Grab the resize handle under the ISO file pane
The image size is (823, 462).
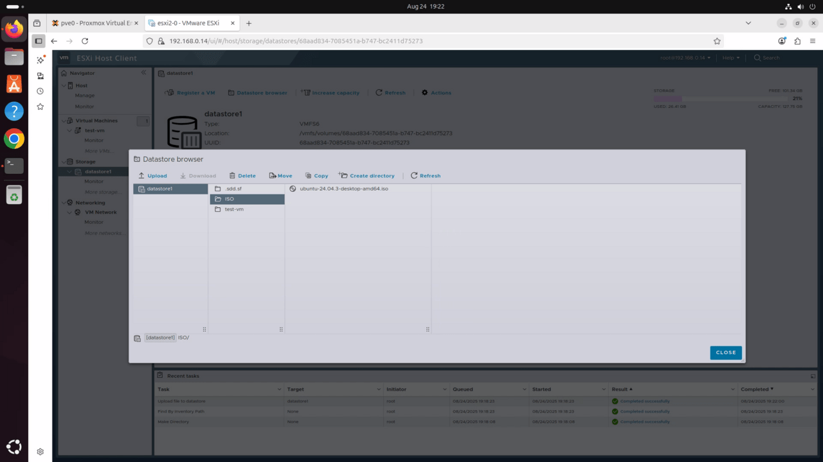(428, 329)
